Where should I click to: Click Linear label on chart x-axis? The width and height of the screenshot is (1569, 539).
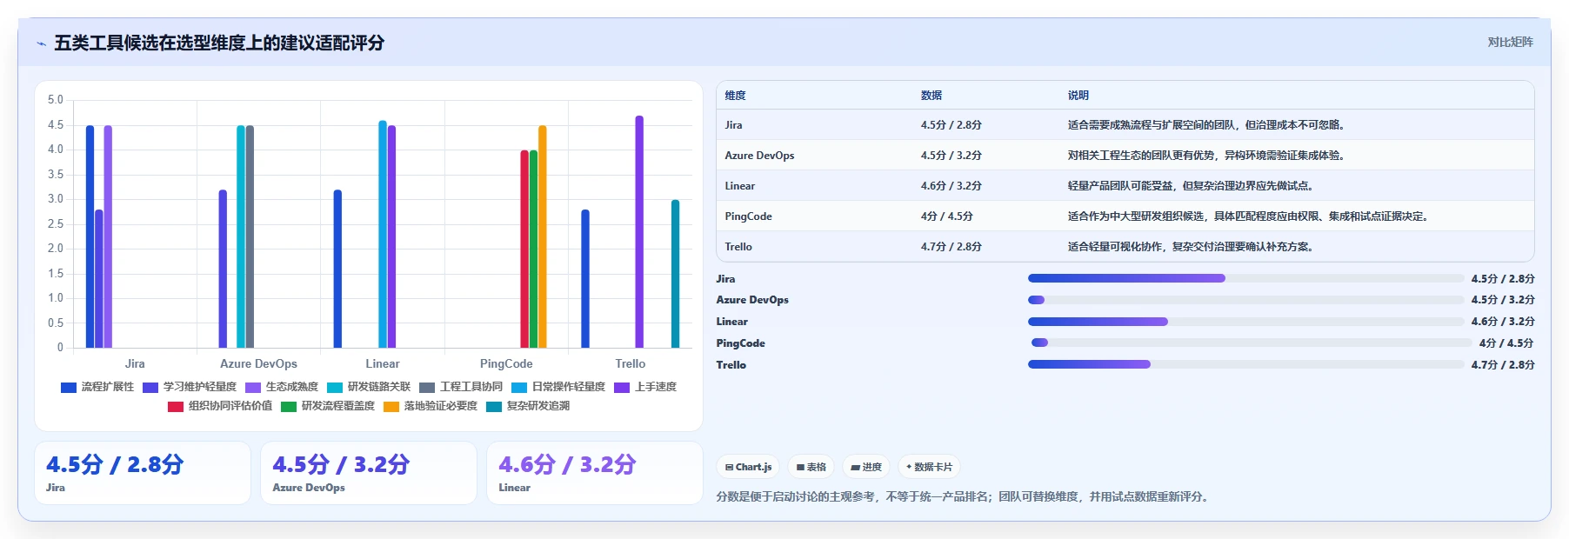(x=383, y=363)
